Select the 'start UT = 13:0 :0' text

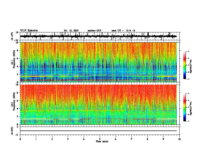pos(123,31)
